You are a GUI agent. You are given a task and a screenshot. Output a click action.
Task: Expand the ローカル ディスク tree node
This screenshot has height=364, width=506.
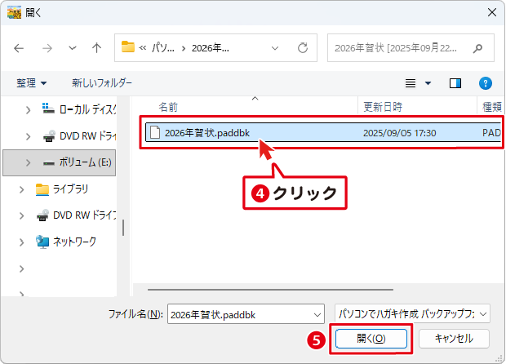click(x=28, y=109)
